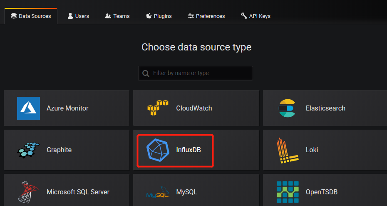Click the Choose data source type heading
Screen dimensions: 387x206
196,47
